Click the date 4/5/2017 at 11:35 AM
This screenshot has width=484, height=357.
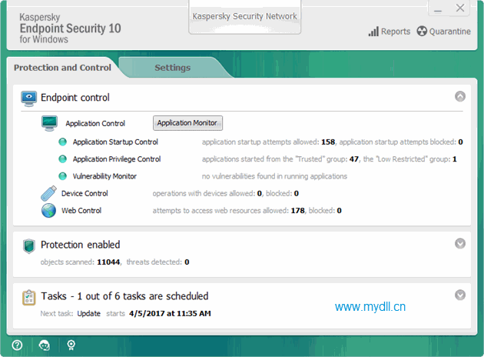pyautogui.click(x=170, y=313)
